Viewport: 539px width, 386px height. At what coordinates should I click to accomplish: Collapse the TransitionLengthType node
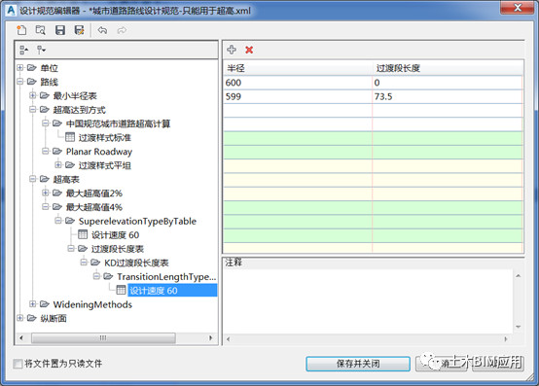(96, 276)
